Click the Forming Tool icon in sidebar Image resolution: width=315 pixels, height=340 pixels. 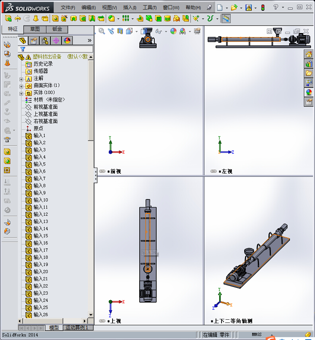[7, 139]
